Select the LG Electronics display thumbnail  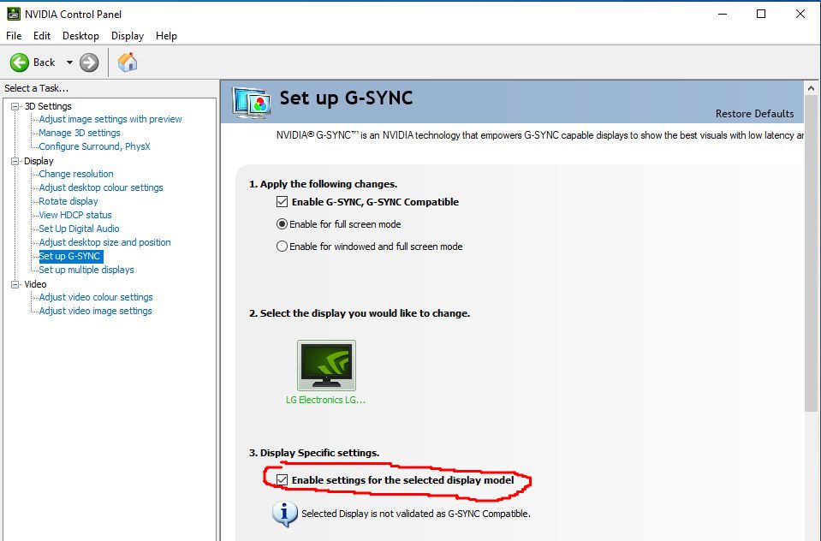click(x=326, y=365)
